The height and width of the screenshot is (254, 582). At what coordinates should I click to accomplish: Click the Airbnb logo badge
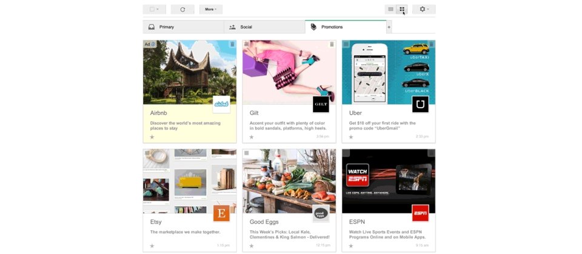point(222,105)
